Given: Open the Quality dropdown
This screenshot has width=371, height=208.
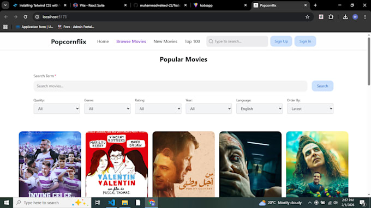Looking at the screenshot, I should (57, 108).
